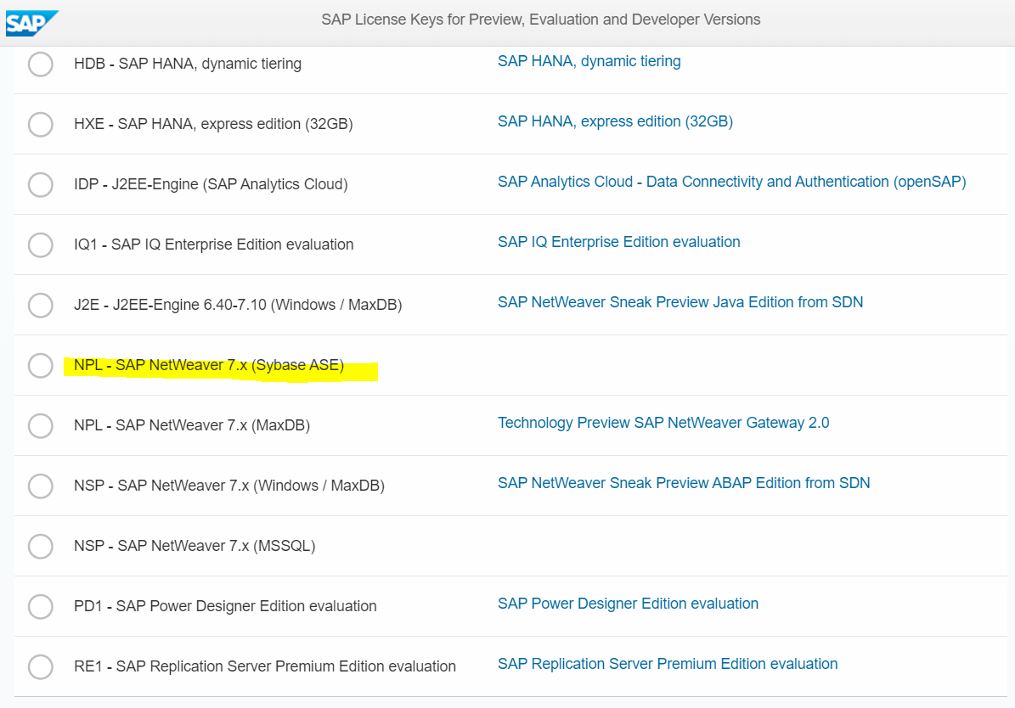Viewport: 1015px width, 708px height.
Task: Select the HDB SAP HANA dynamic tiering radio button
Action: 40,64
